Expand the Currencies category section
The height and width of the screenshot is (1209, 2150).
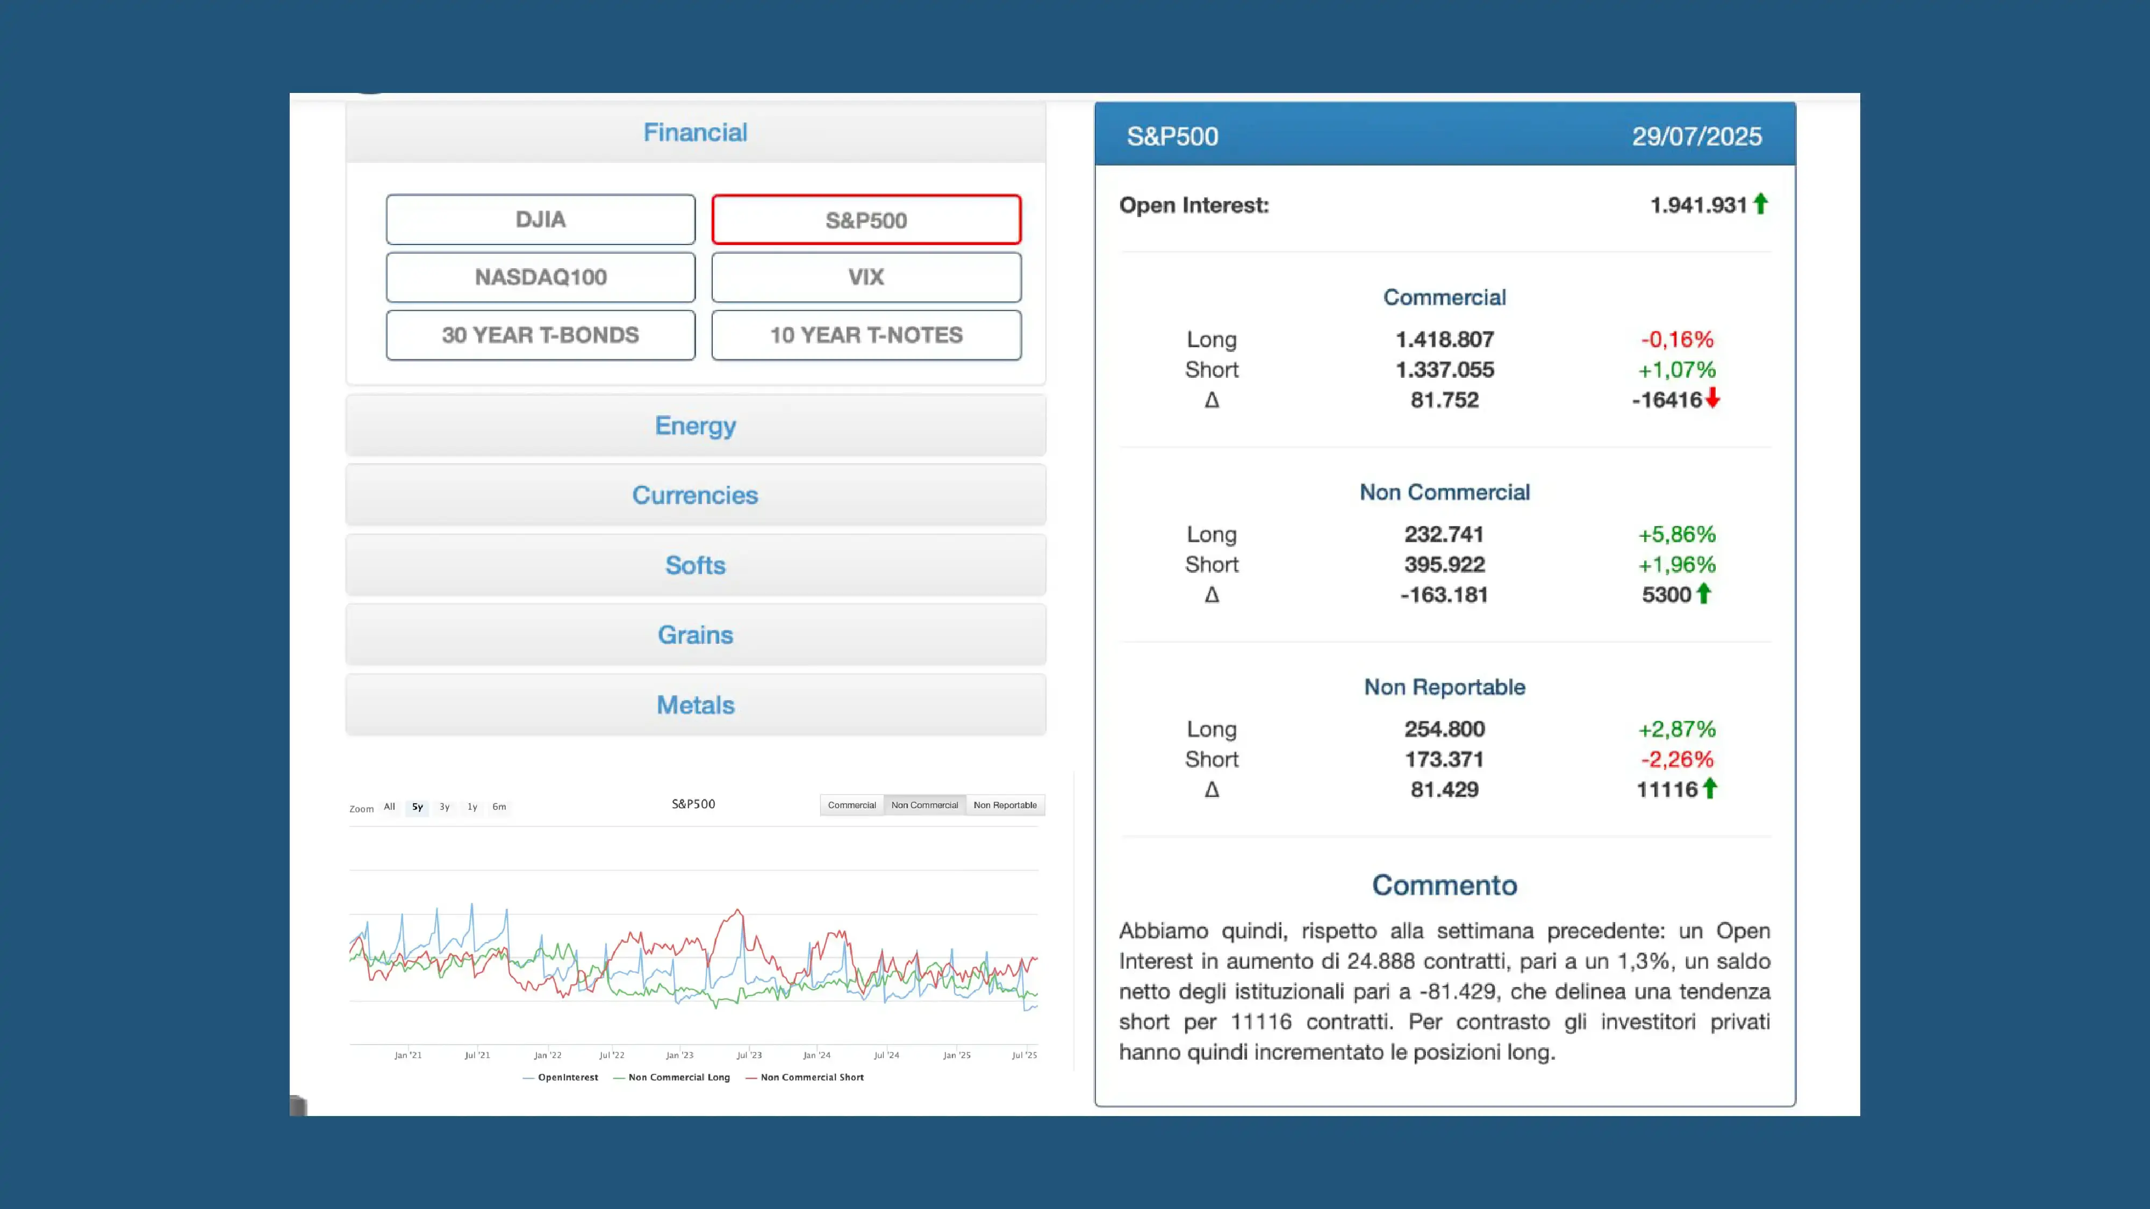click(694, 495)
